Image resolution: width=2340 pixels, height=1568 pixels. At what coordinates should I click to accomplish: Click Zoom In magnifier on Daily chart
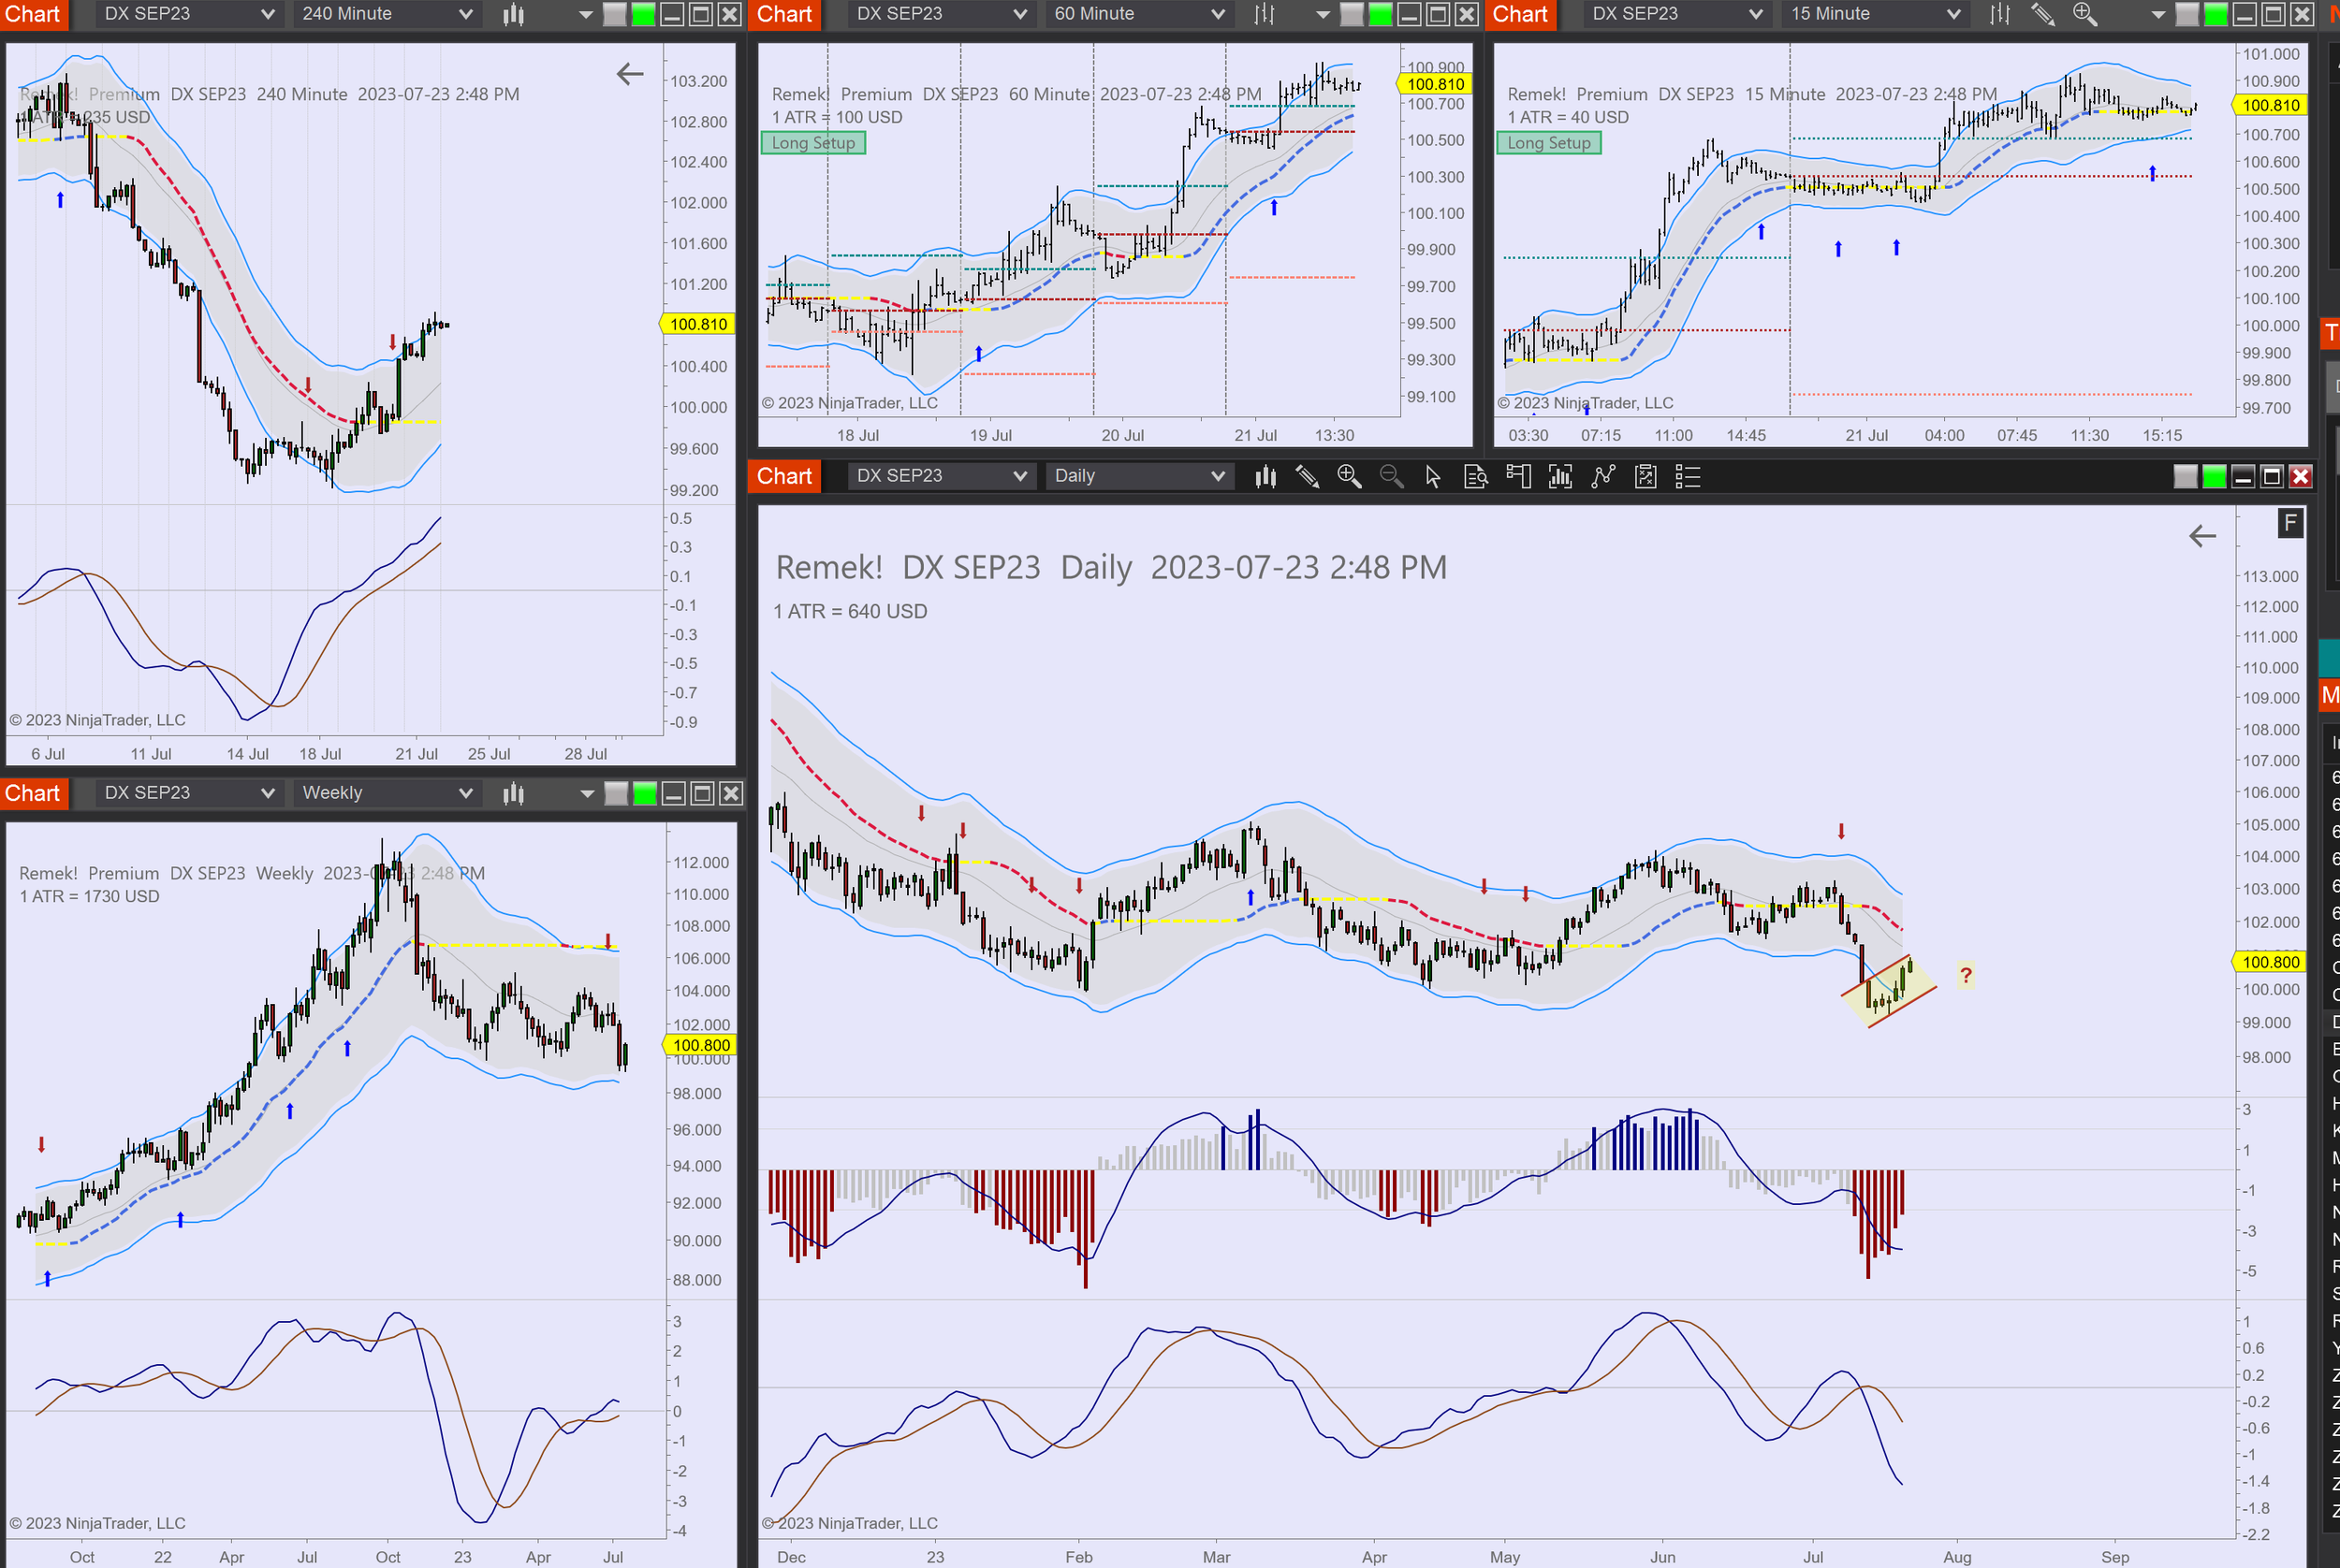click(1349, 477)
